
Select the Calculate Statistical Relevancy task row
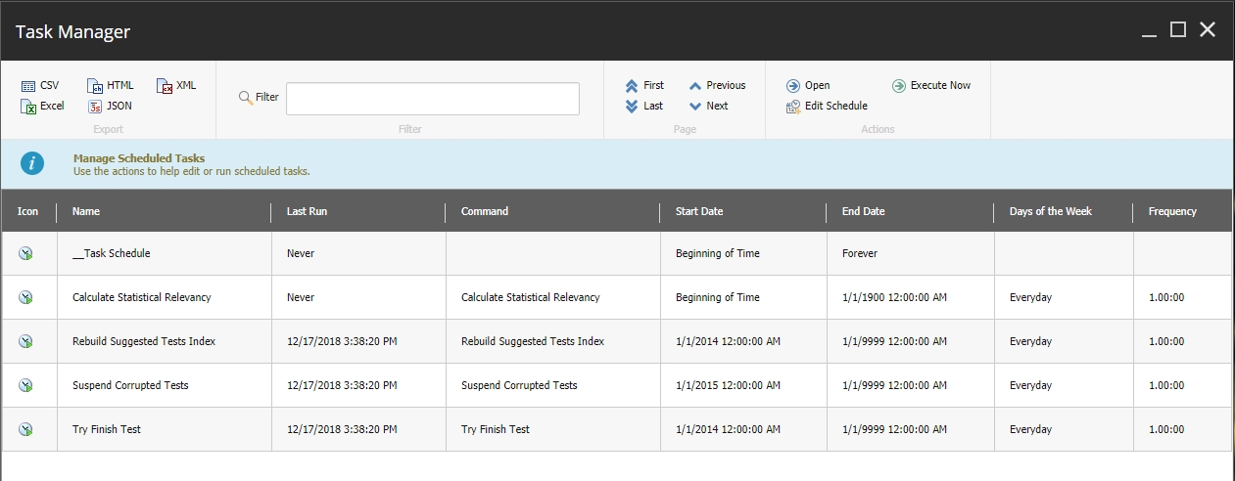[141, 297]
